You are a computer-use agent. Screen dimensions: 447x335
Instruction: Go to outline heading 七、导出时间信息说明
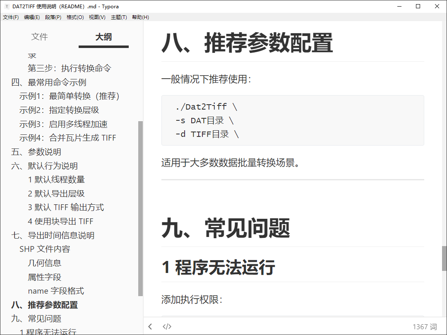click(x=53, y=235)
